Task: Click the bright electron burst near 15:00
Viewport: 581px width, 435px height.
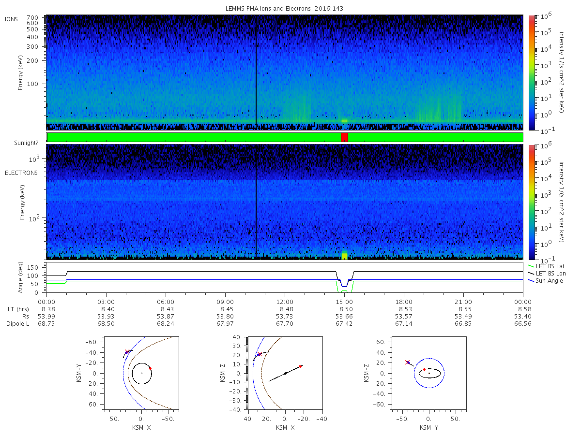Action: point(344,255)
